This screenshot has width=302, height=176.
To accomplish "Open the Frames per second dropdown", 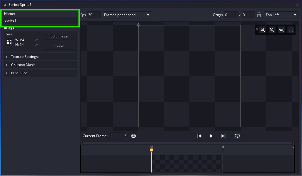I will click(x=148, y=15).
